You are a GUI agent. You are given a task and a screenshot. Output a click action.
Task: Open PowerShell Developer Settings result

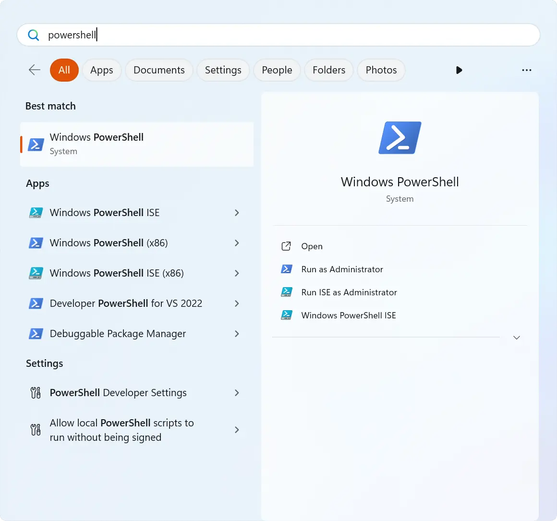(x=137, y=393)
